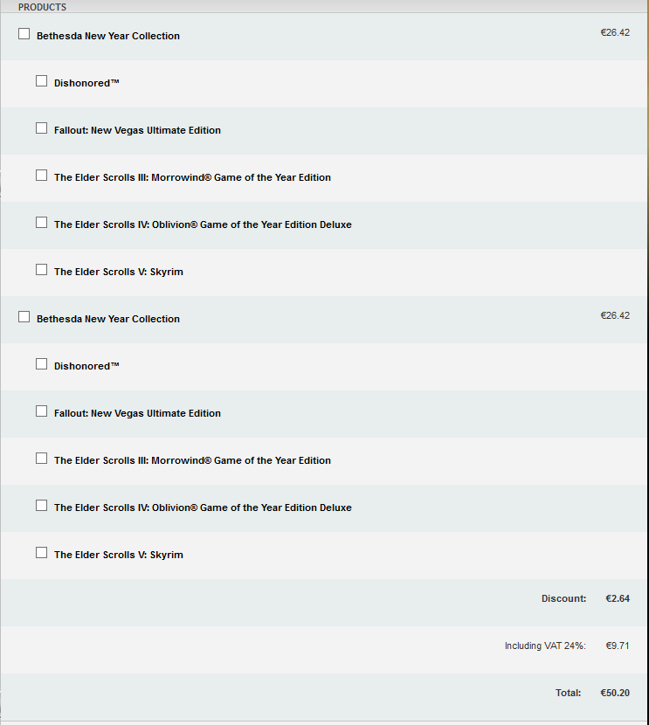Click the first Bethesda New Year Collection title text
The image size is (649, 725).
(108, 36)
